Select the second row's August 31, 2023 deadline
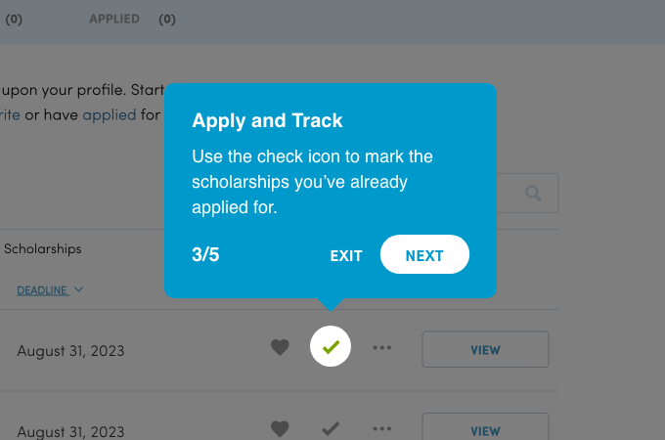 click(x=70, y=430)
